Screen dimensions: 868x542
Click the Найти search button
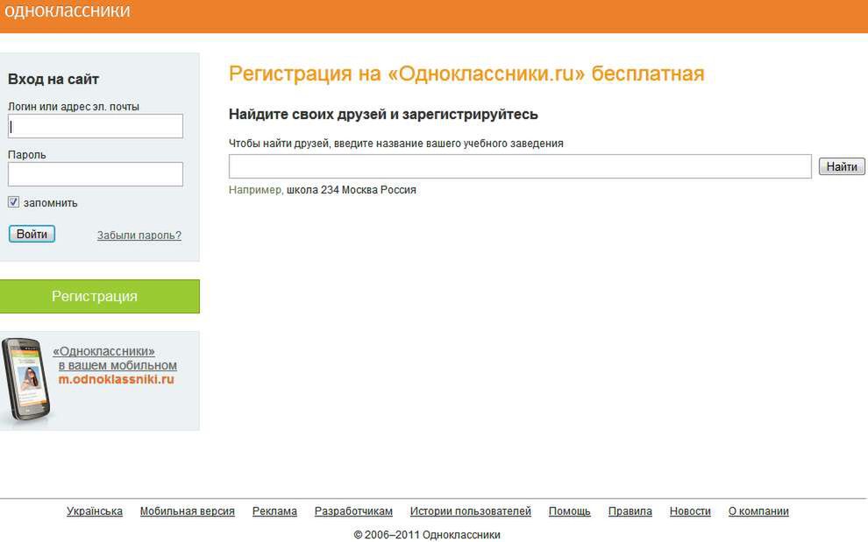pos(842,166)
